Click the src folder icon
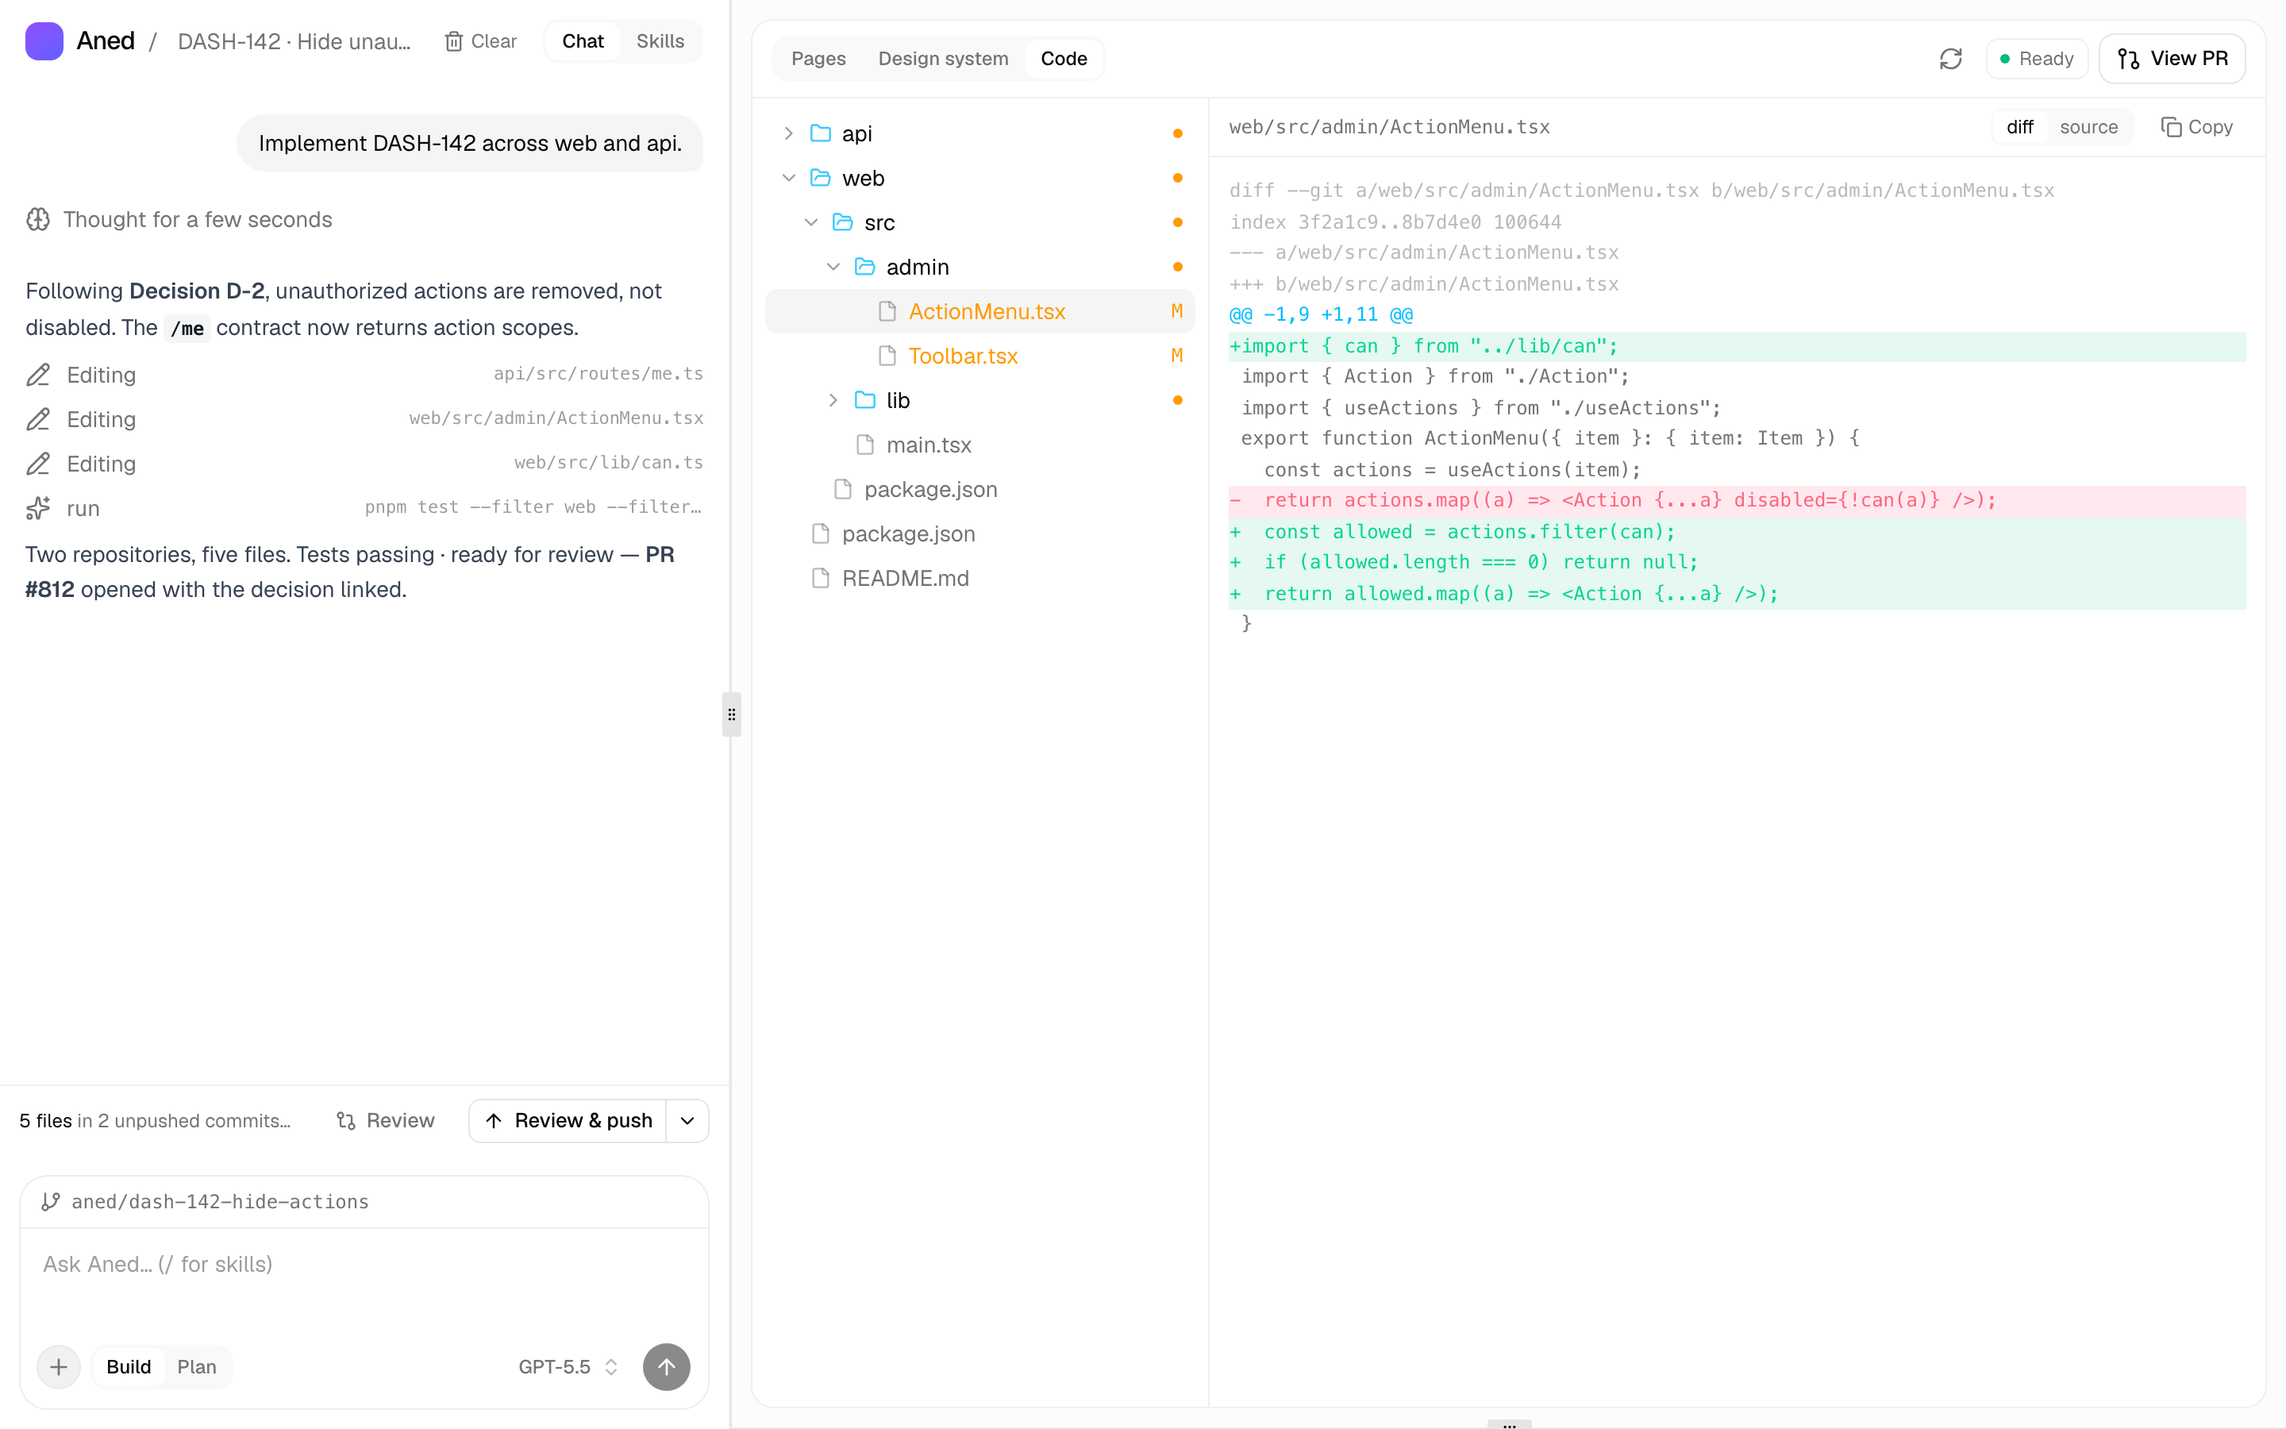This screenshot has width=2286, height=1429. point(841,222)
